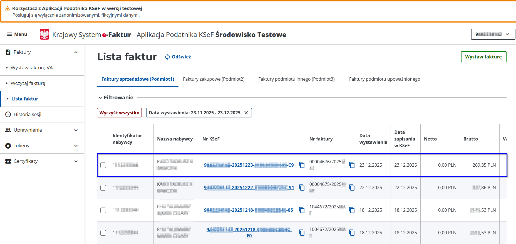Click the Wystaw fakturę button
Viewport: 516px width, 244px height.
pos(483,57)
